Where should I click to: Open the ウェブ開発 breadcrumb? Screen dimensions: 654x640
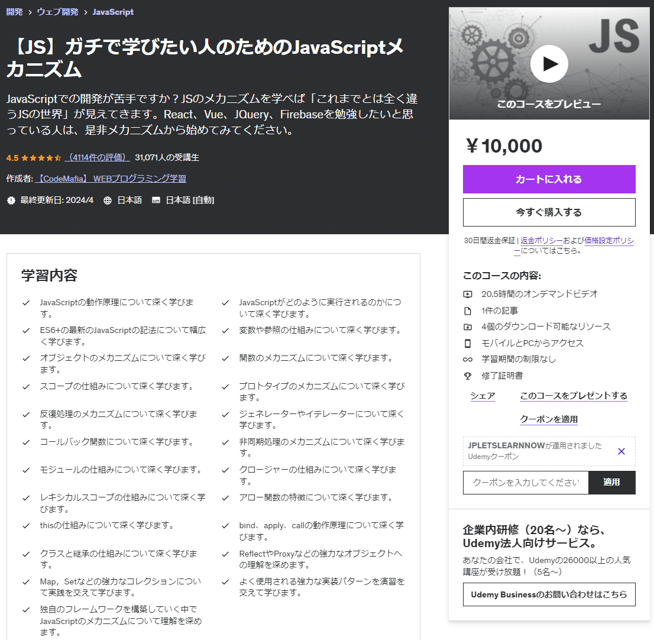click(x=57, y=12)
